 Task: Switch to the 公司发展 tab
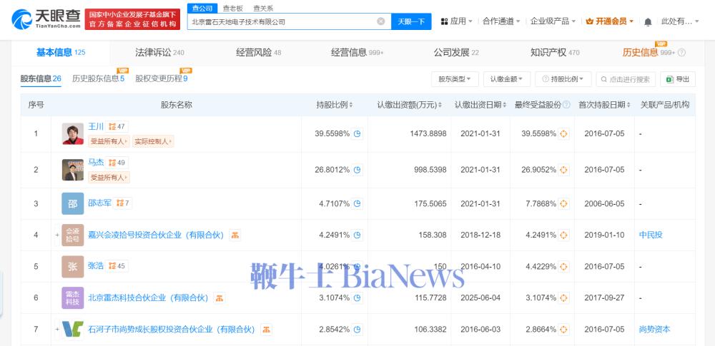[x=456, y=53]
